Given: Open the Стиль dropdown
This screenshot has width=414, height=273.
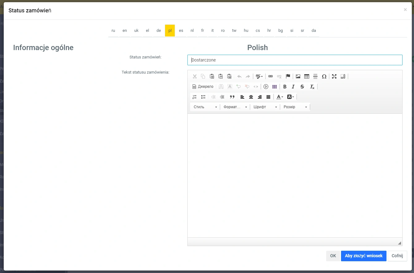Looking at the screenshot, I should tap(205, 107).
